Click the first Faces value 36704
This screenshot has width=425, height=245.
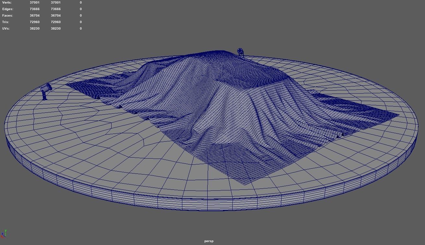35,16
